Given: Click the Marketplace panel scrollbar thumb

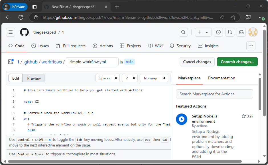Looking at the screenshot, I should pos(260,94).
